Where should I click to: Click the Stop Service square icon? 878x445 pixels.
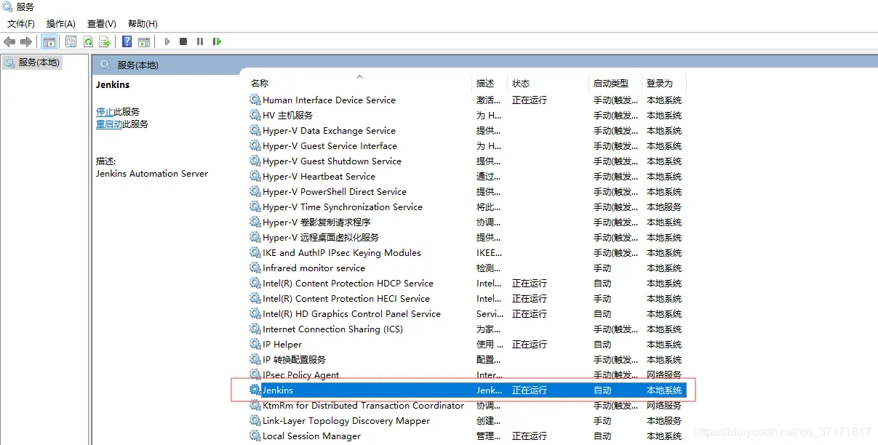(183, 42)
